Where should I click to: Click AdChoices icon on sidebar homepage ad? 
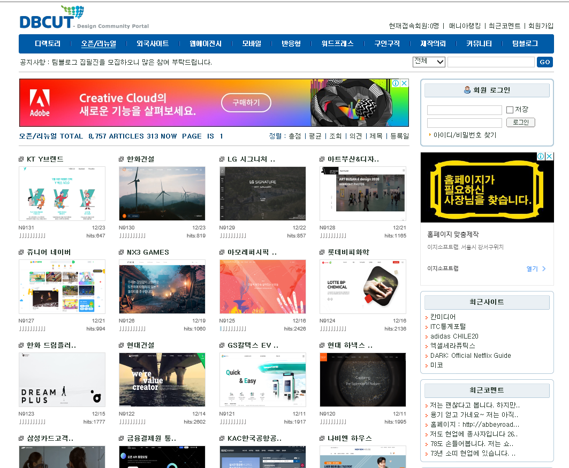pos(541,156)
